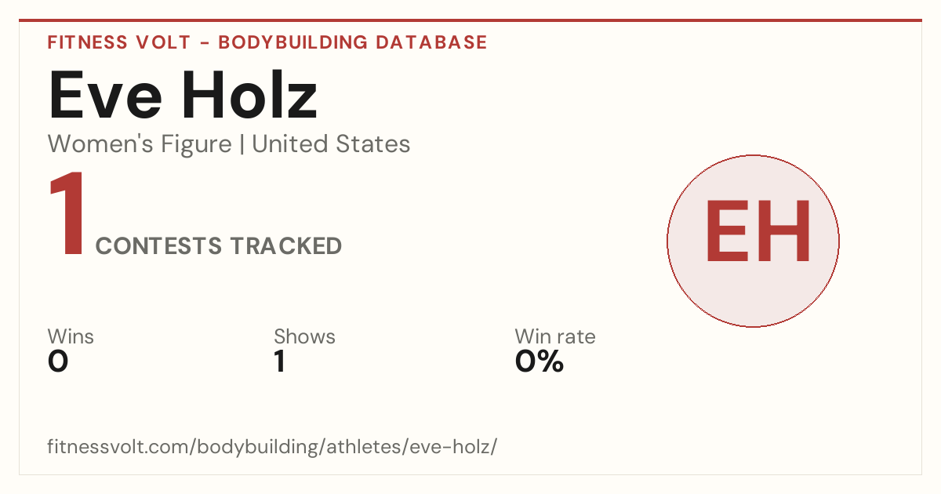
Task: Select the Eve Holz name heading
Action: (x=183, y=96)
